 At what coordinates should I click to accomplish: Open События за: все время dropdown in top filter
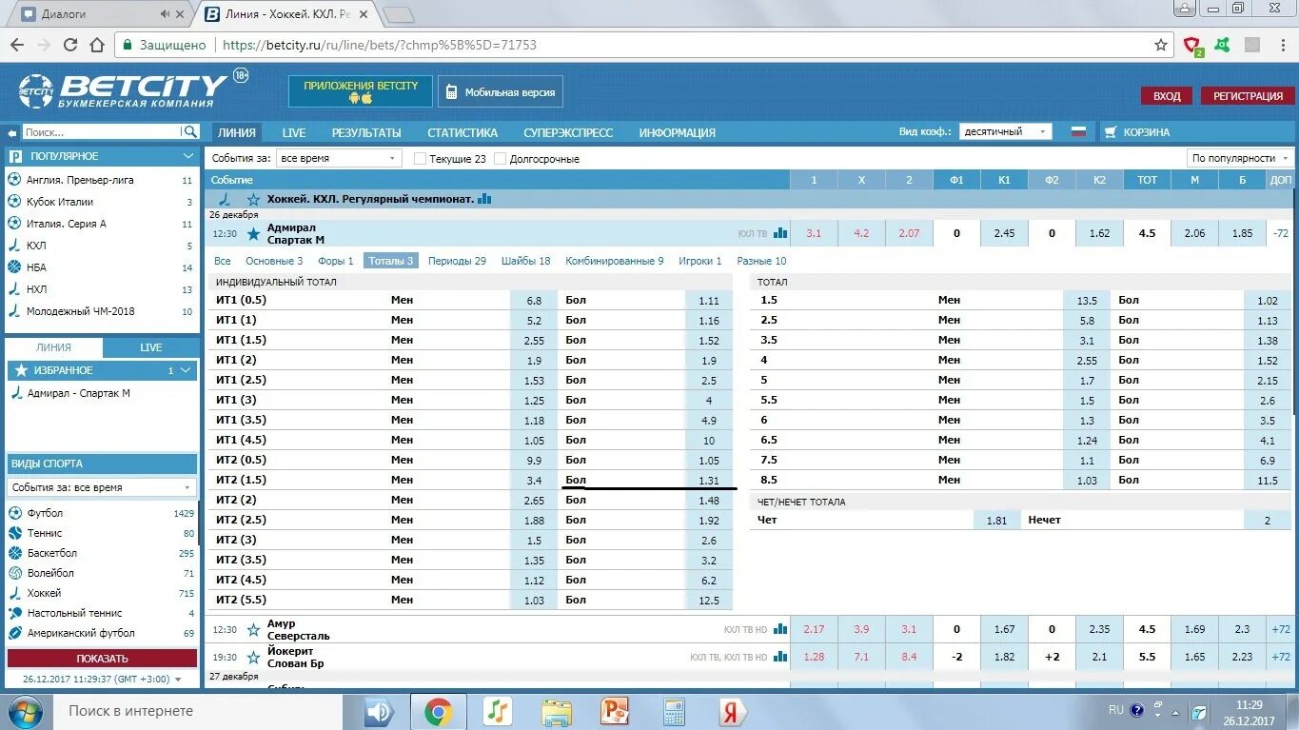[339, 159]
